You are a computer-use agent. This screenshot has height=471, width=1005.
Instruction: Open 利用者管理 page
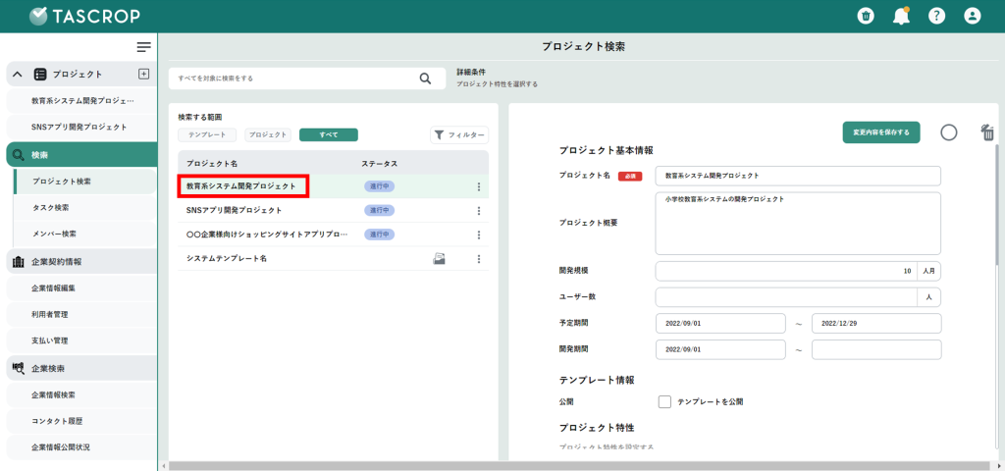81,314
